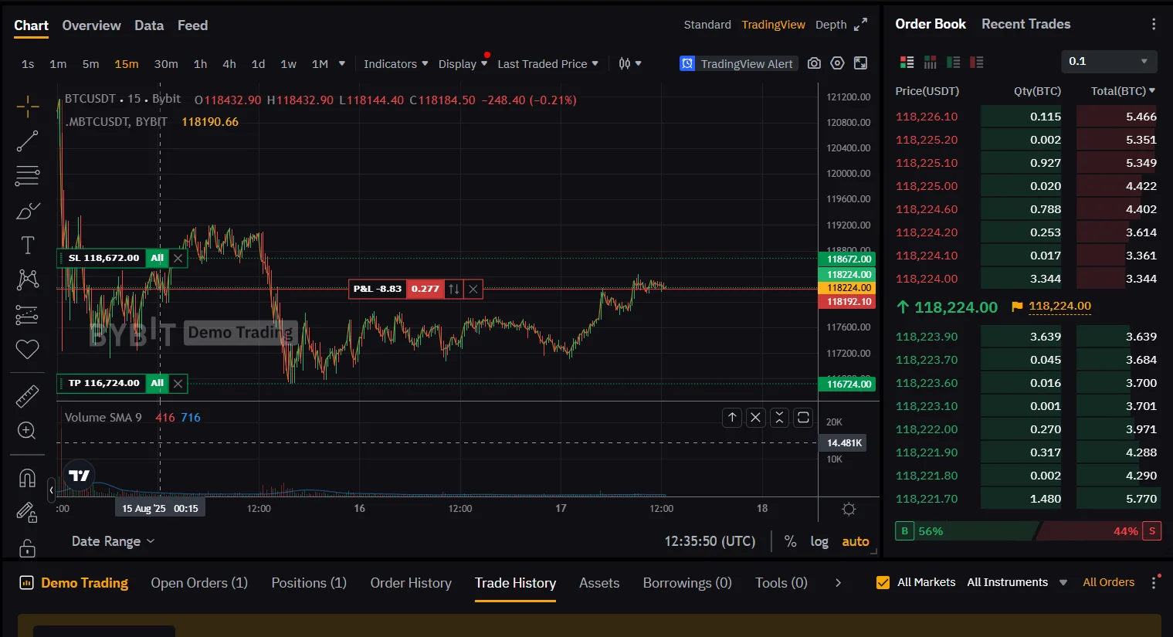This screenshot has width=1173, height=637.
Task: Open the Last Traded Price dropdown
Action: click(x=548, y=64)
